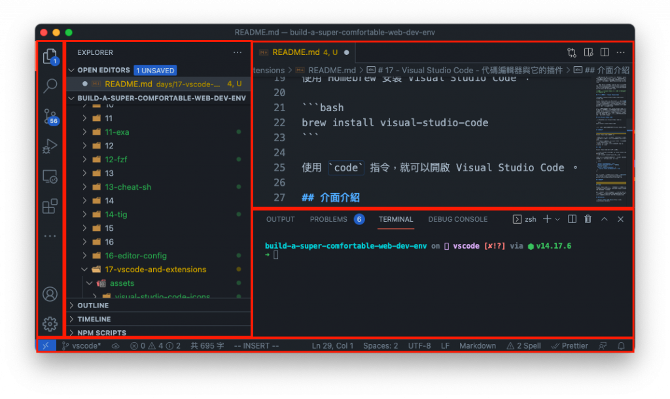Synchronize changes cloud icon in status bar
The image size is (670, 399).
point(115,346)
